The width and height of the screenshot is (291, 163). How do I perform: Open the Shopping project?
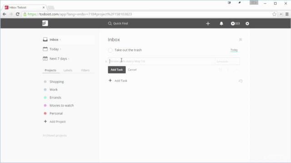point(56,81)
